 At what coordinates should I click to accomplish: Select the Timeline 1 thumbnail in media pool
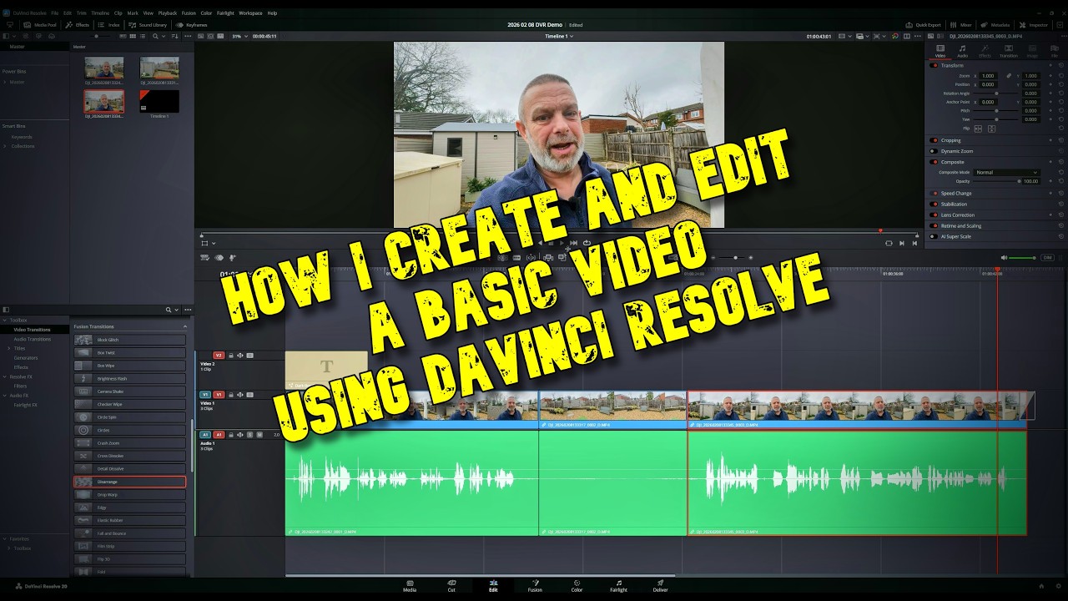159,103
